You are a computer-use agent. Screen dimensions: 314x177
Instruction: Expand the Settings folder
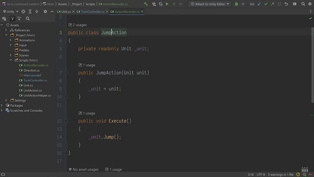pos(6,100)
